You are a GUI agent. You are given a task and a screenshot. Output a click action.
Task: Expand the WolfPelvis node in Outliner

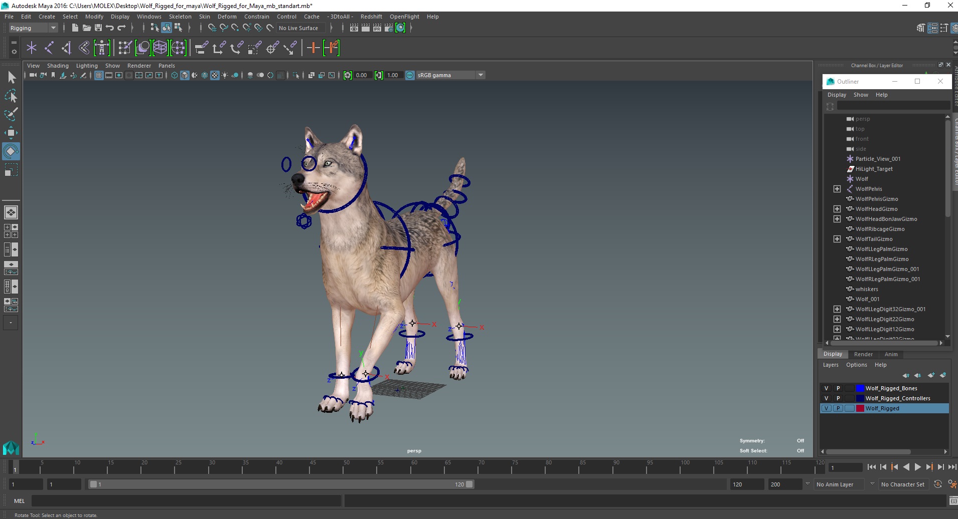837,189
